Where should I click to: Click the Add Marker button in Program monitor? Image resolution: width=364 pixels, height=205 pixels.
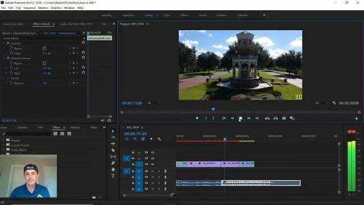pyautogui.click(x=197, y=118)
